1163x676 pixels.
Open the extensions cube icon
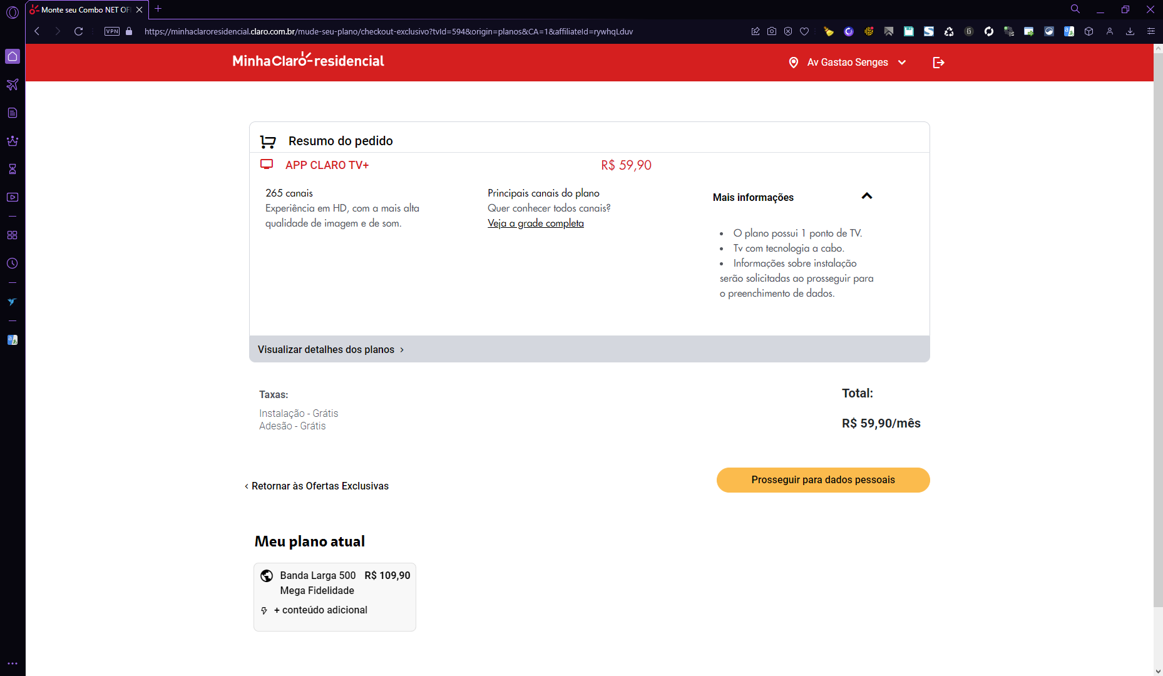[x=1089, y=31]
